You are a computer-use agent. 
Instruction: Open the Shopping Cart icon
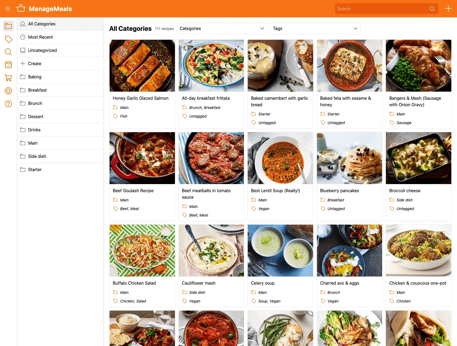[8, 78]
